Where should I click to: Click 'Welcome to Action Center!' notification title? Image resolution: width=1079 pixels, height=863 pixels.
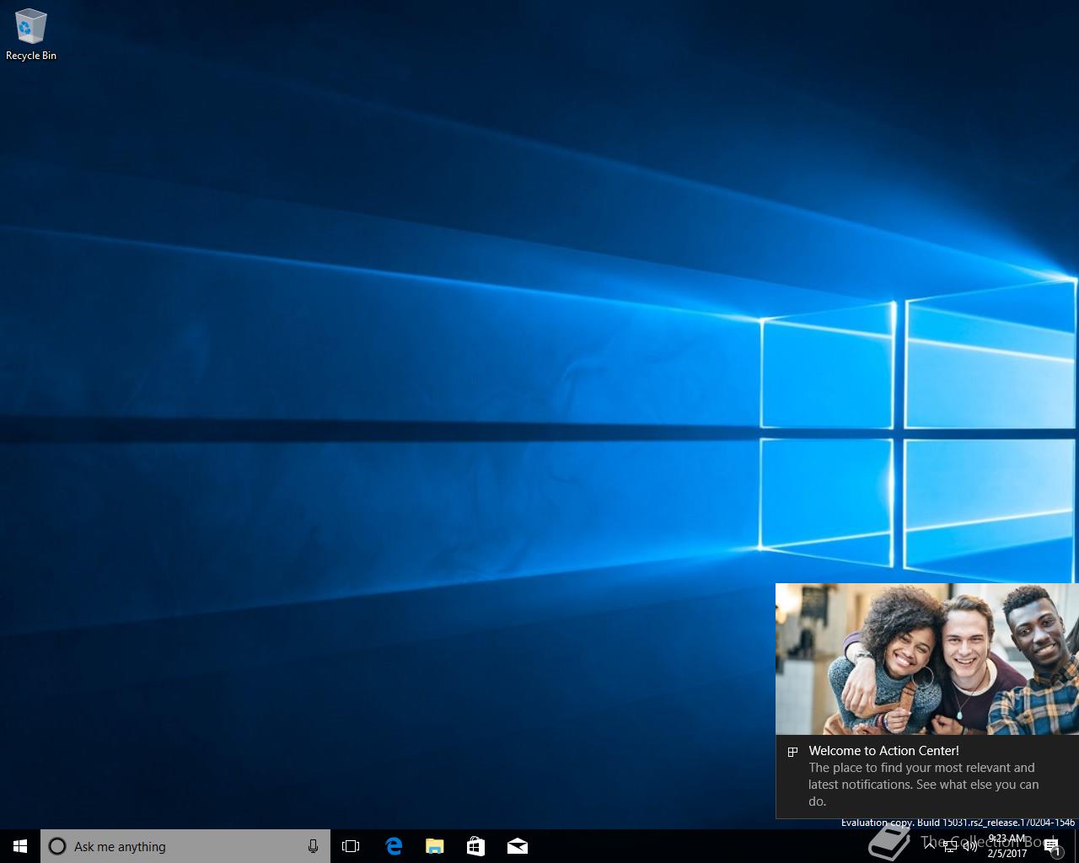click(883, 751)
